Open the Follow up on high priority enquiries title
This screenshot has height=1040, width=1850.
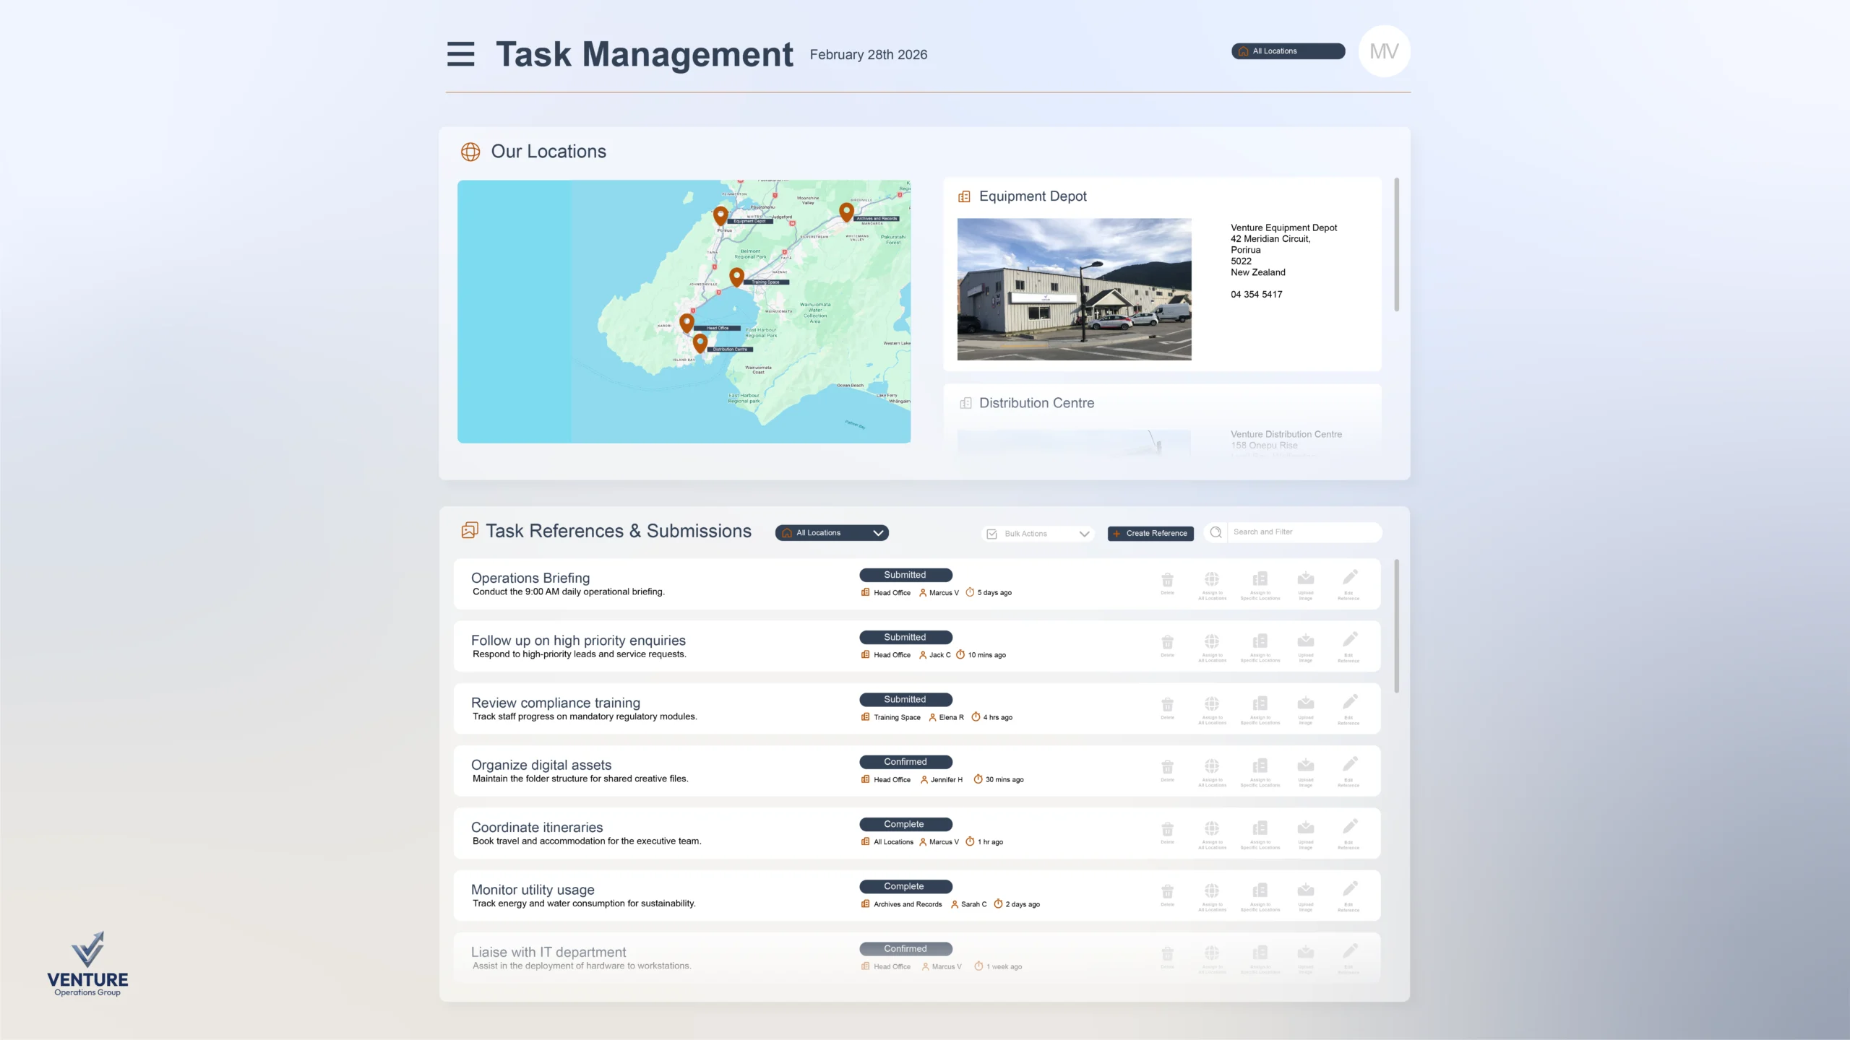(578, 641)
